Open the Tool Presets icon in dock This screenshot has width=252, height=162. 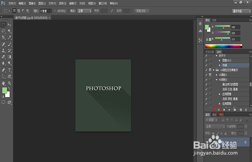click(200, 40)
